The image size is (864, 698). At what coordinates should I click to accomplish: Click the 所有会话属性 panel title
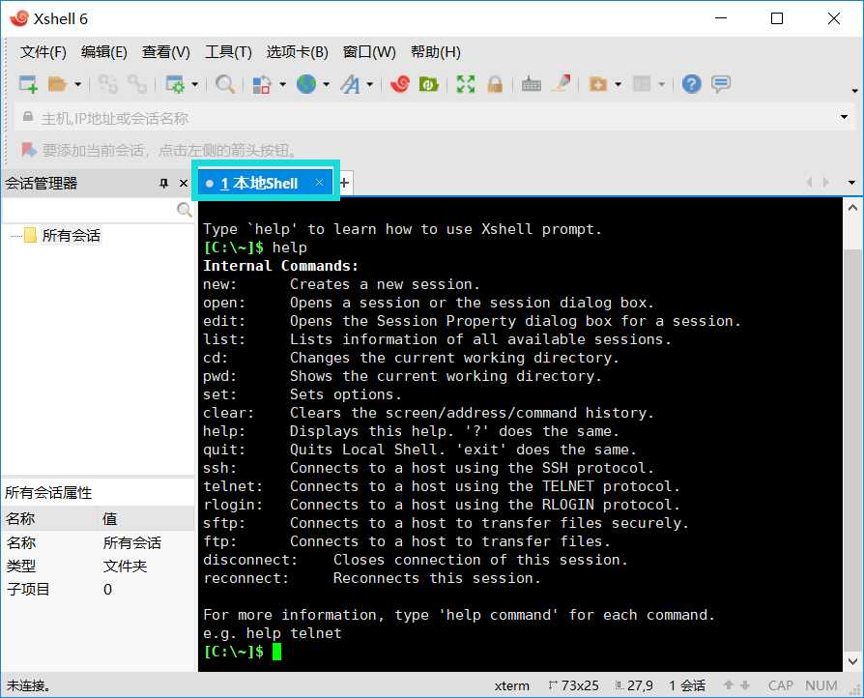[x=48, y=492]
